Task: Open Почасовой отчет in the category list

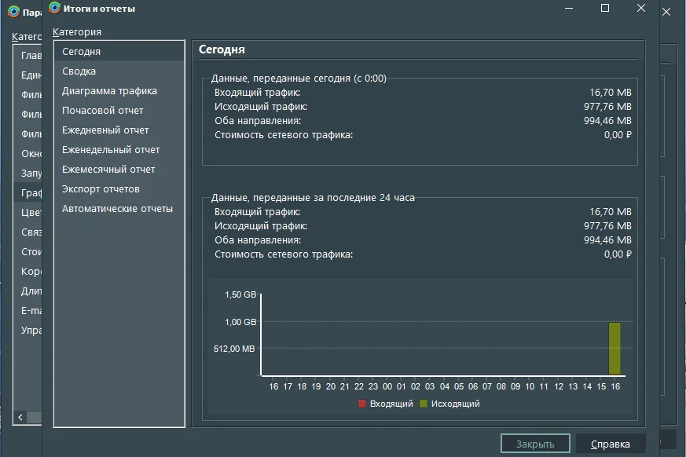Action: [x=103, y=110]
